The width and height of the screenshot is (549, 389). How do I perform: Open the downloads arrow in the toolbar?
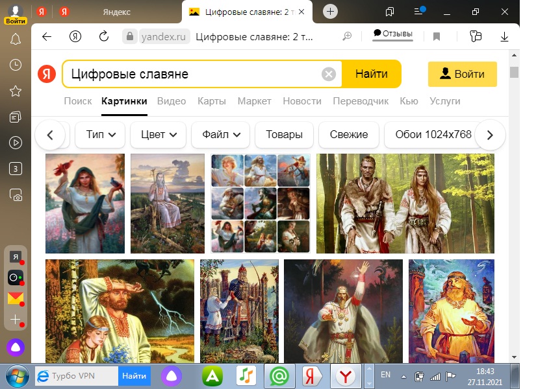coord(504,36)
